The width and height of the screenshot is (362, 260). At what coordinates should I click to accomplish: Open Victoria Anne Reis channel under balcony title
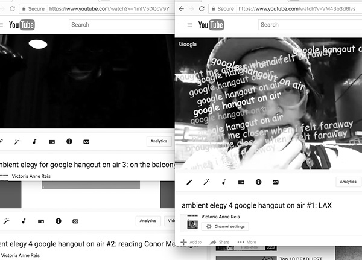click(x=31, y=176)
